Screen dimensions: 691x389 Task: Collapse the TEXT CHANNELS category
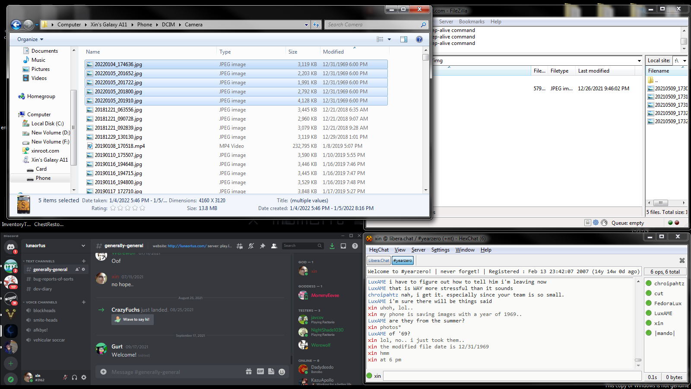[40, 261]
